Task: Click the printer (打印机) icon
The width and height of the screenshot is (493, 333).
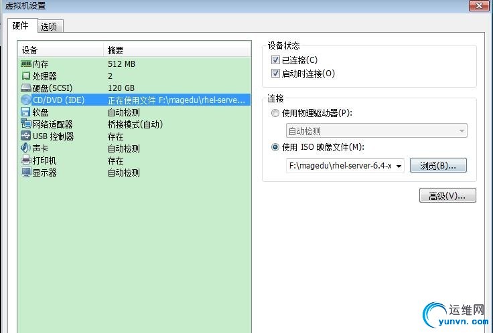Action: (25, 160)
